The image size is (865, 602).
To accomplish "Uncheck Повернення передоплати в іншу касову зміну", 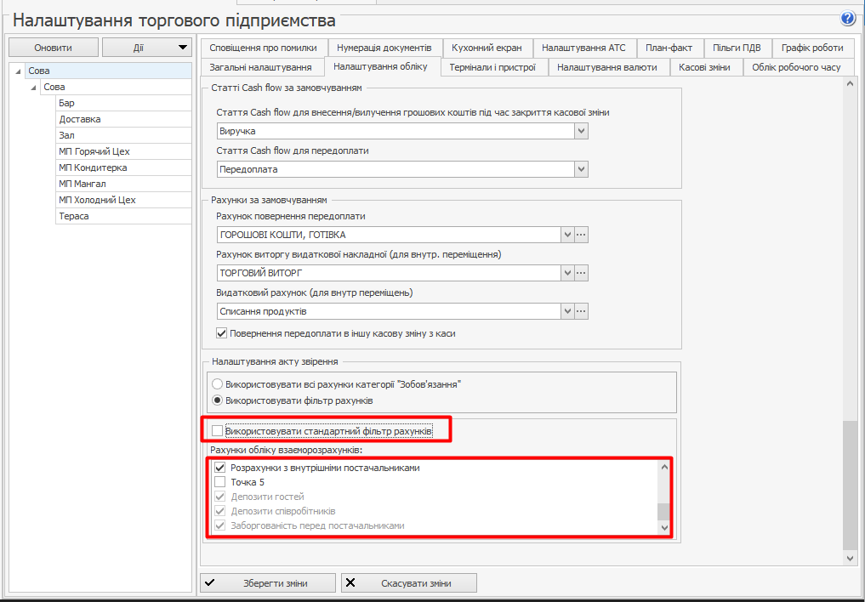I will tap(222, 333).
